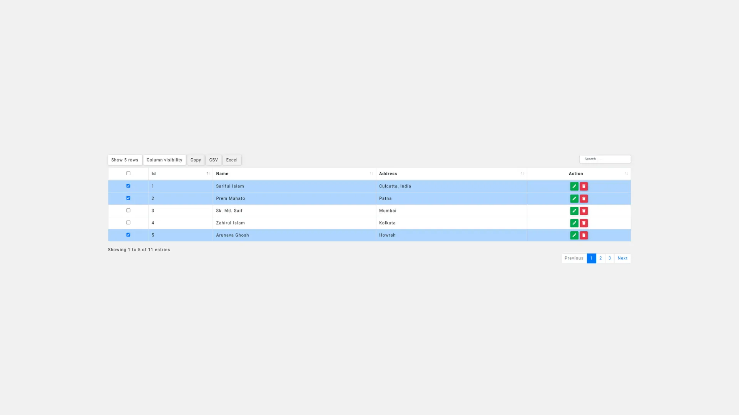Delete the Sariful Islam record
This screenshot has width=739, height=415.
click(x=584, y=186)
